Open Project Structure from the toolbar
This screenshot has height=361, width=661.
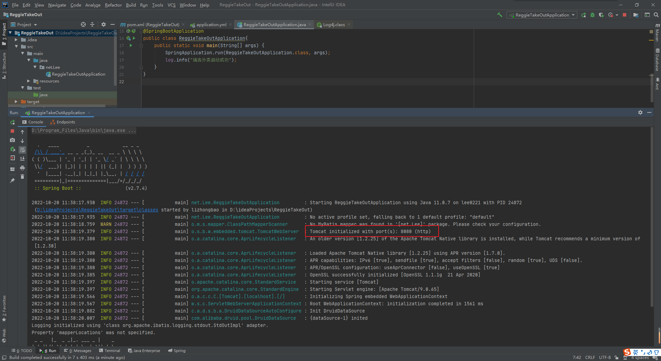(636, 15)
